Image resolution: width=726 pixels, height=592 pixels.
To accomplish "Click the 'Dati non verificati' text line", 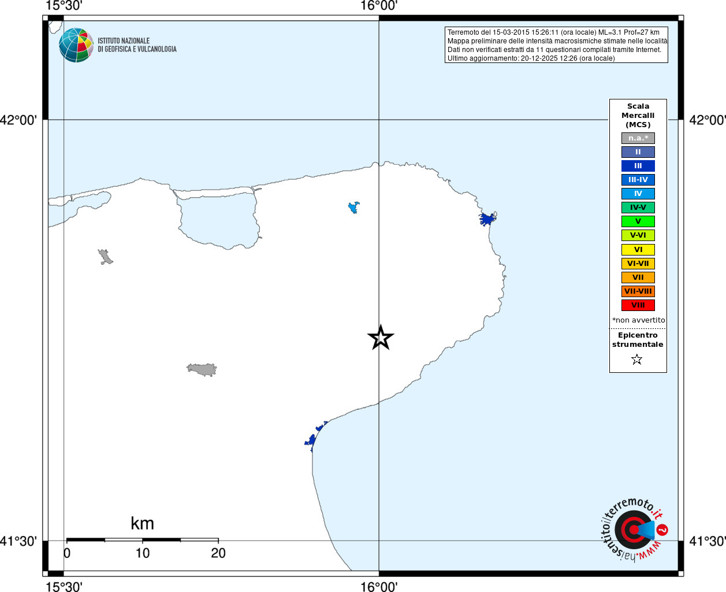I will tap(554, 50).
